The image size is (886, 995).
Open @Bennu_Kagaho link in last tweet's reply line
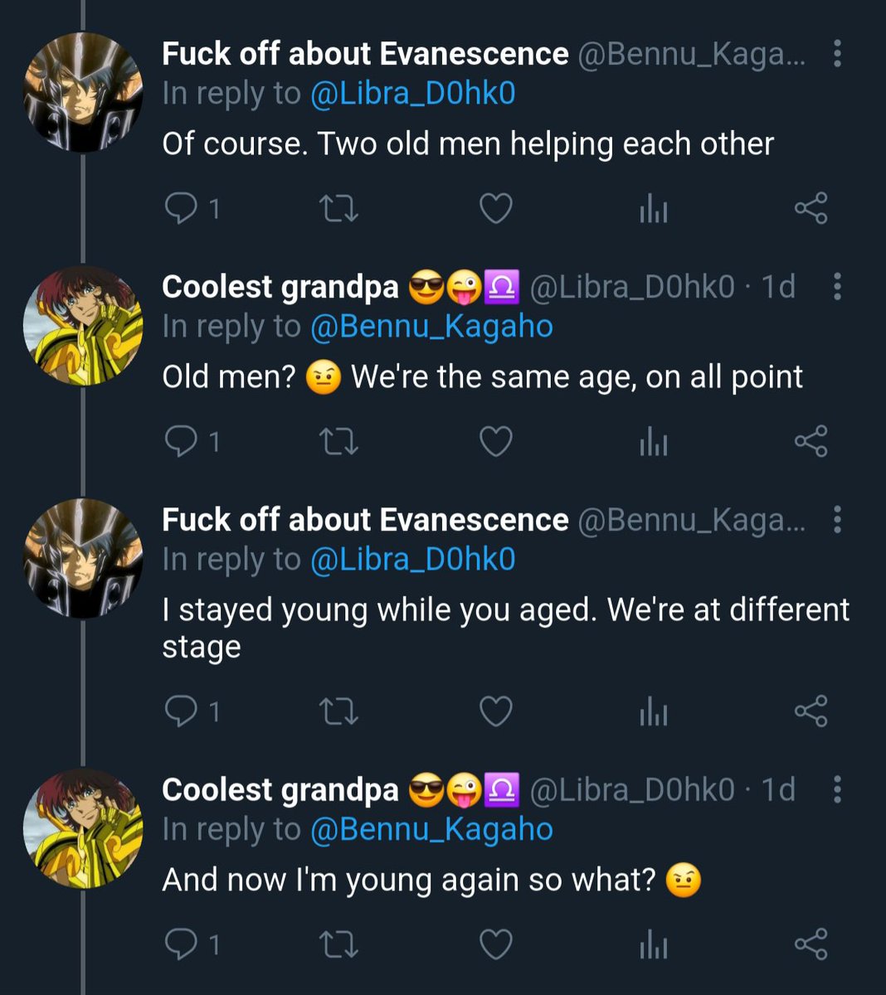click(431, 829)
